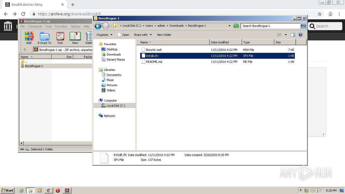Refresh the Explorer address bar
The image size is (345, 194).
[236, 26]
